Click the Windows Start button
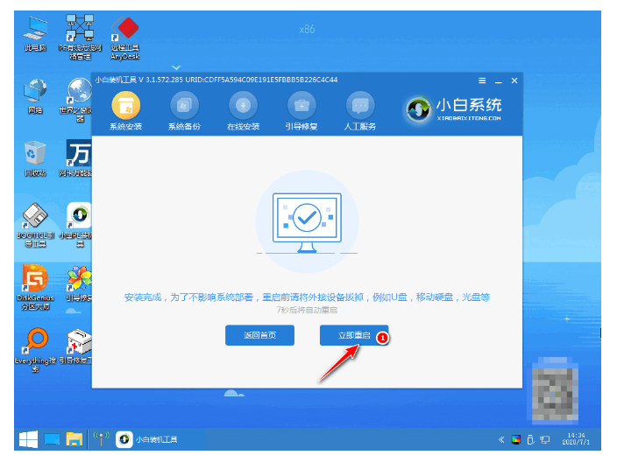The height and width of the screenshot is (455, 617). point(27,437)
